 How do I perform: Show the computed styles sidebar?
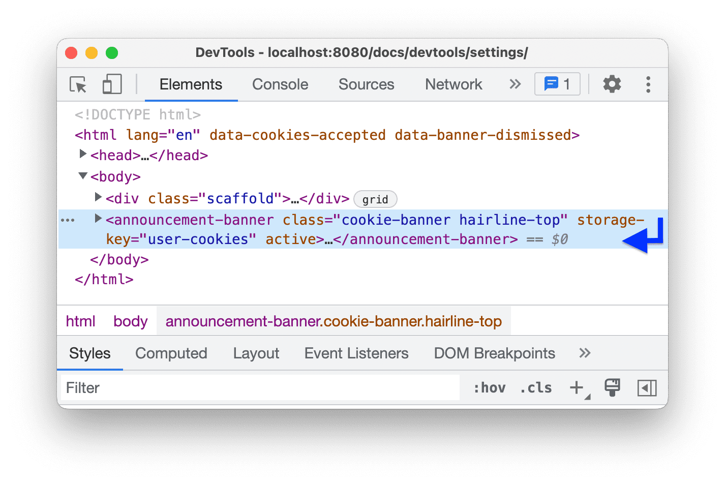pos(647,388)
